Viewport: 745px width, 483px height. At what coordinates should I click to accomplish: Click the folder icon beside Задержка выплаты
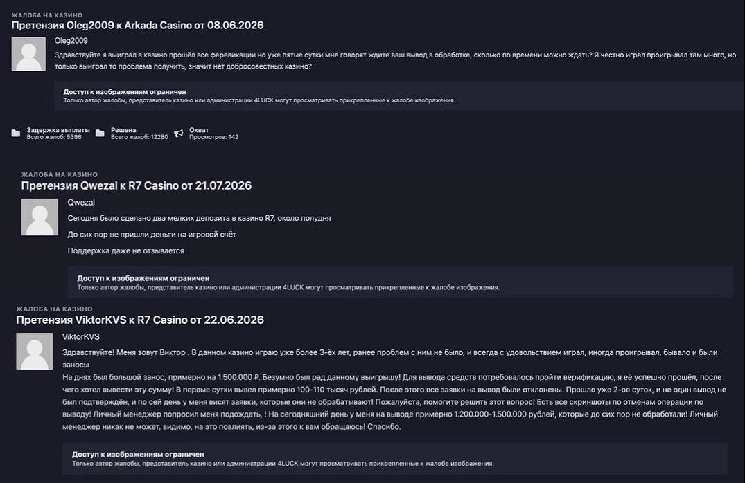pyautogui.click(x=16, y=134)
